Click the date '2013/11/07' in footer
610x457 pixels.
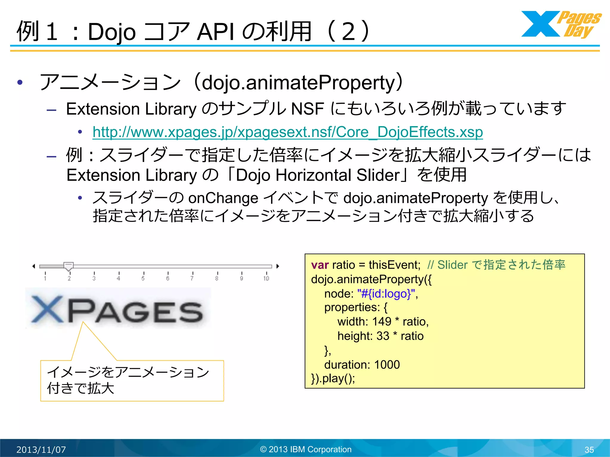41,450
